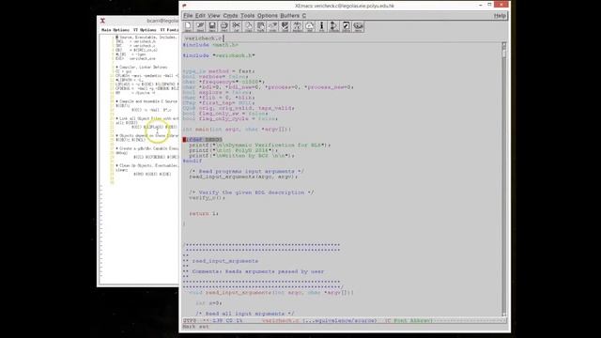Open the View menu in XEmacs
Screen dimensions: 601x338
214,16
